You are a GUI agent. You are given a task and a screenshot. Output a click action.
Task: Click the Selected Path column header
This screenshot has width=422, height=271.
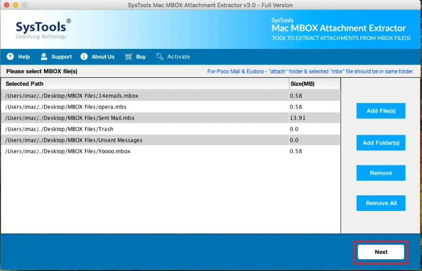[x=145, y=84]
